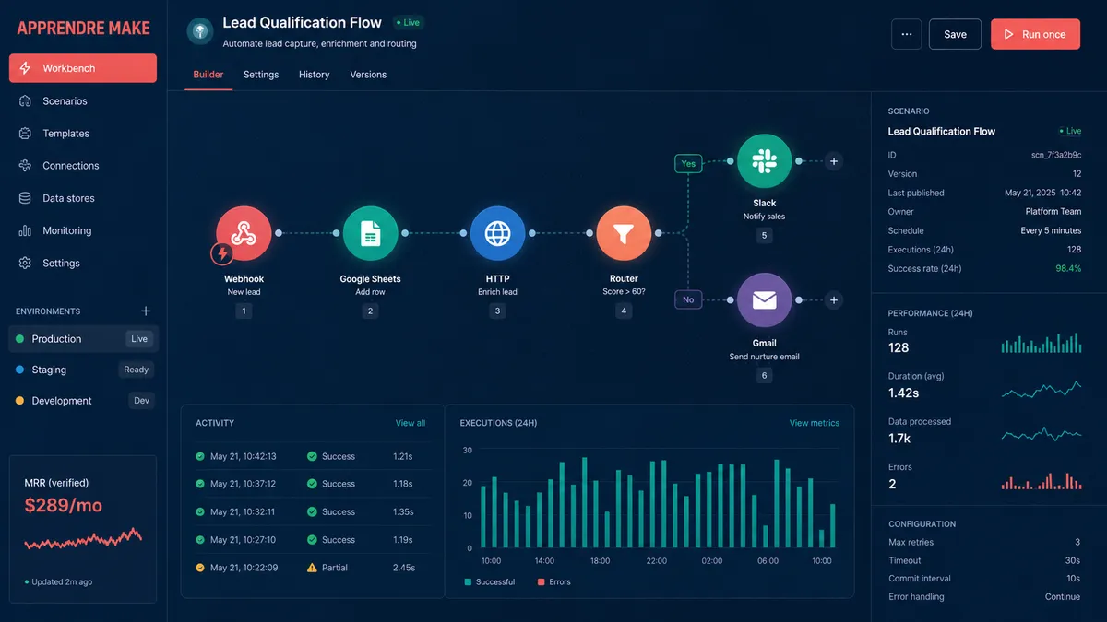Click the instant trigger lightning badge on Webhook
This screenshot has height=622, width=1107.
tap(221, 253)
